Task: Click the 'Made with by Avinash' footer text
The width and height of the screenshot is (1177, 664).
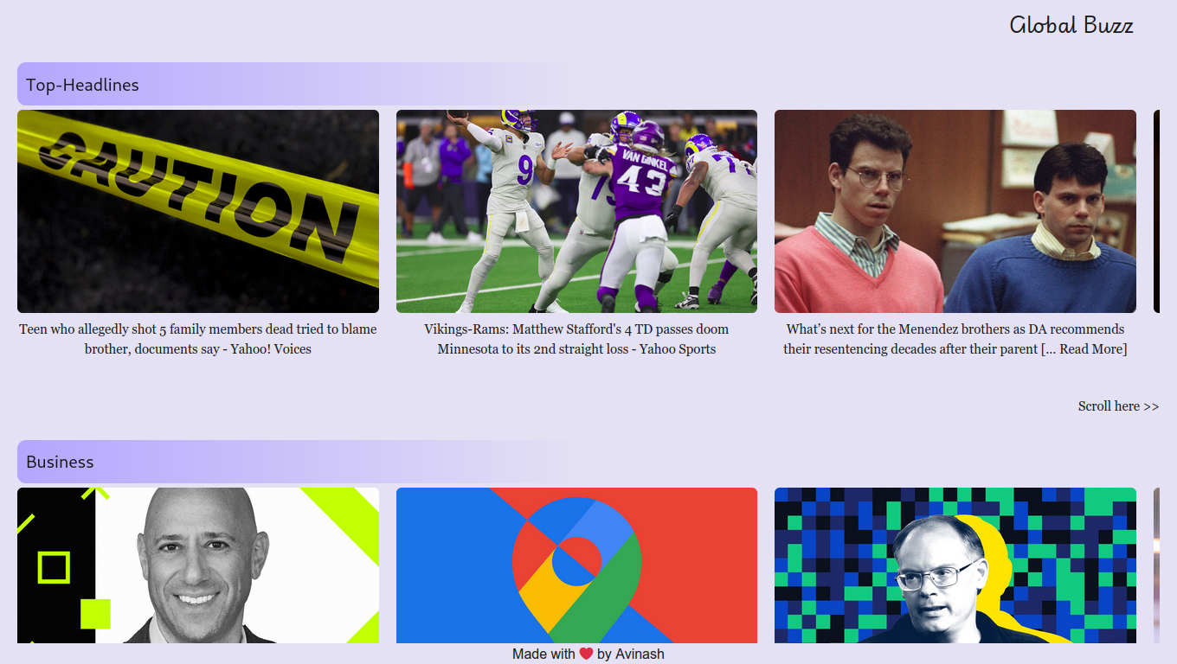Action: pyautogui.click(x=588, y=654)
